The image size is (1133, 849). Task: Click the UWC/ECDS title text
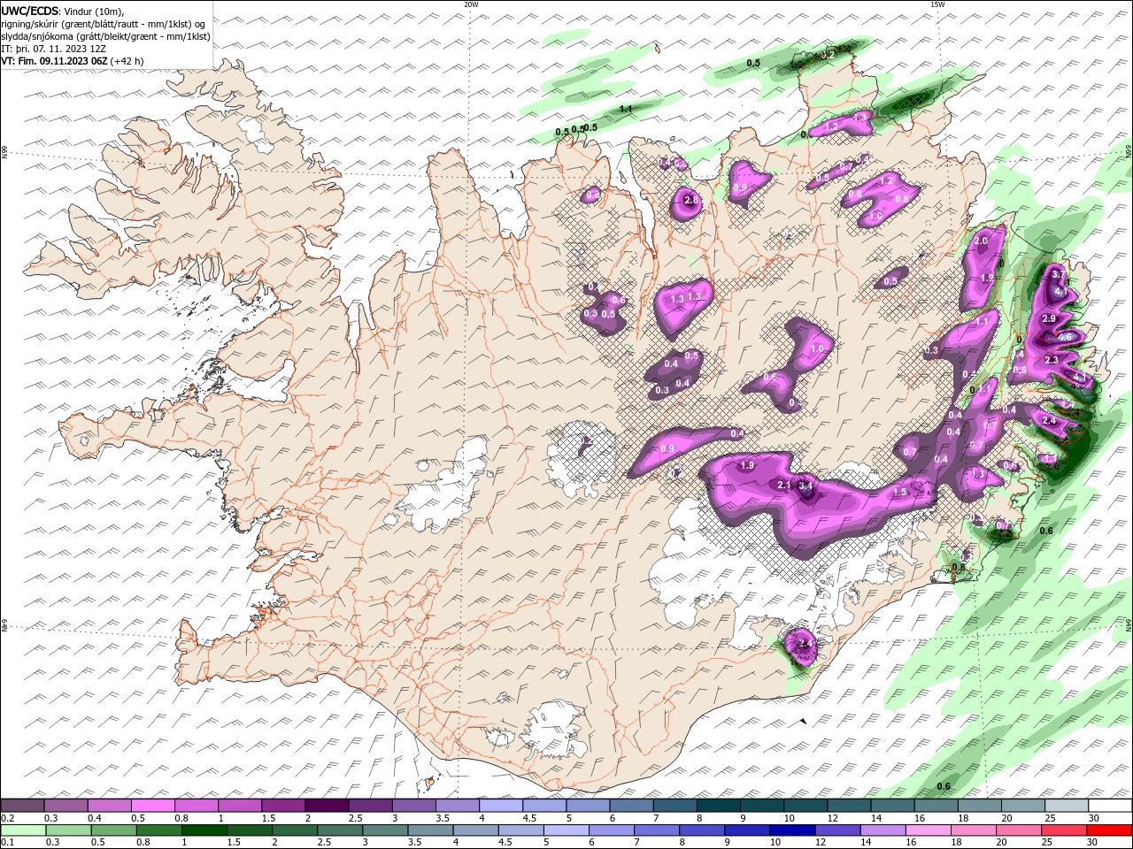point(30,11)
